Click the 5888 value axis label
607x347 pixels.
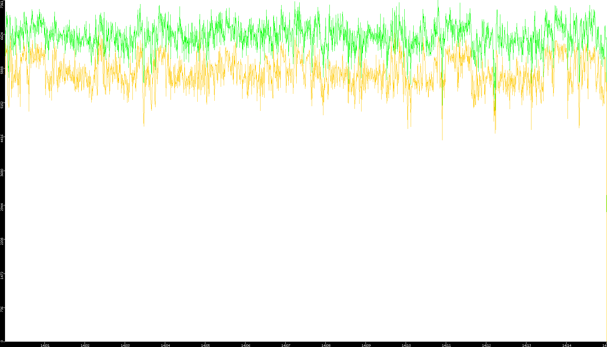2,70
